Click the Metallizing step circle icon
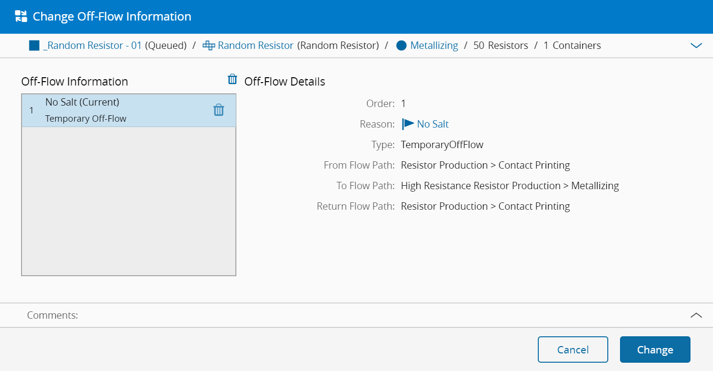Screen dimensions: 713x371 tap(401, 46)
